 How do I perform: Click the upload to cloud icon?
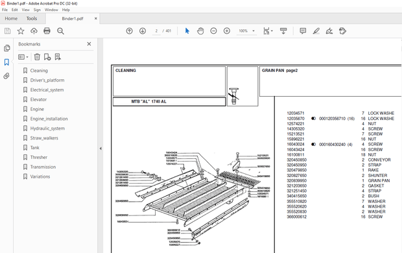[34, 31]
